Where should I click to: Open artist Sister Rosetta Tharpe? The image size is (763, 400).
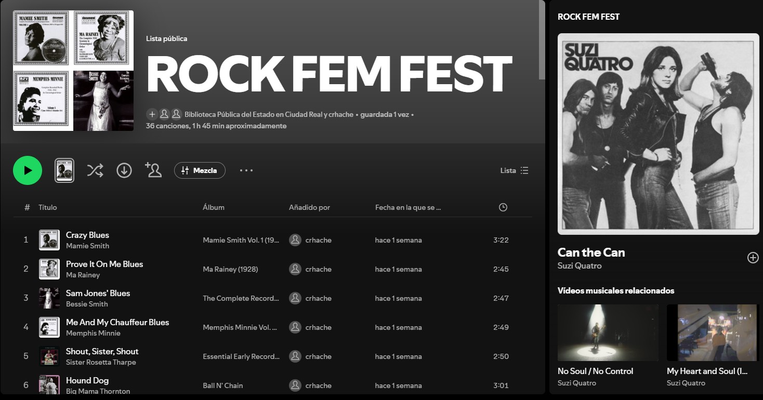pyautogui.click(x=101, y=362)
